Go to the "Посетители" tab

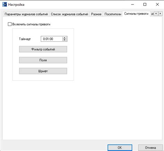point(113,14)
